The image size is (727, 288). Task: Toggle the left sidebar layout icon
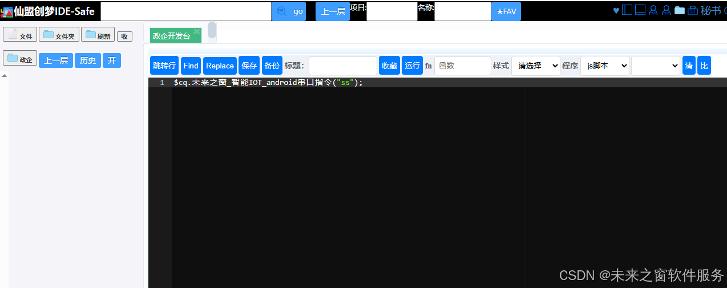click(x=627, y=10)
